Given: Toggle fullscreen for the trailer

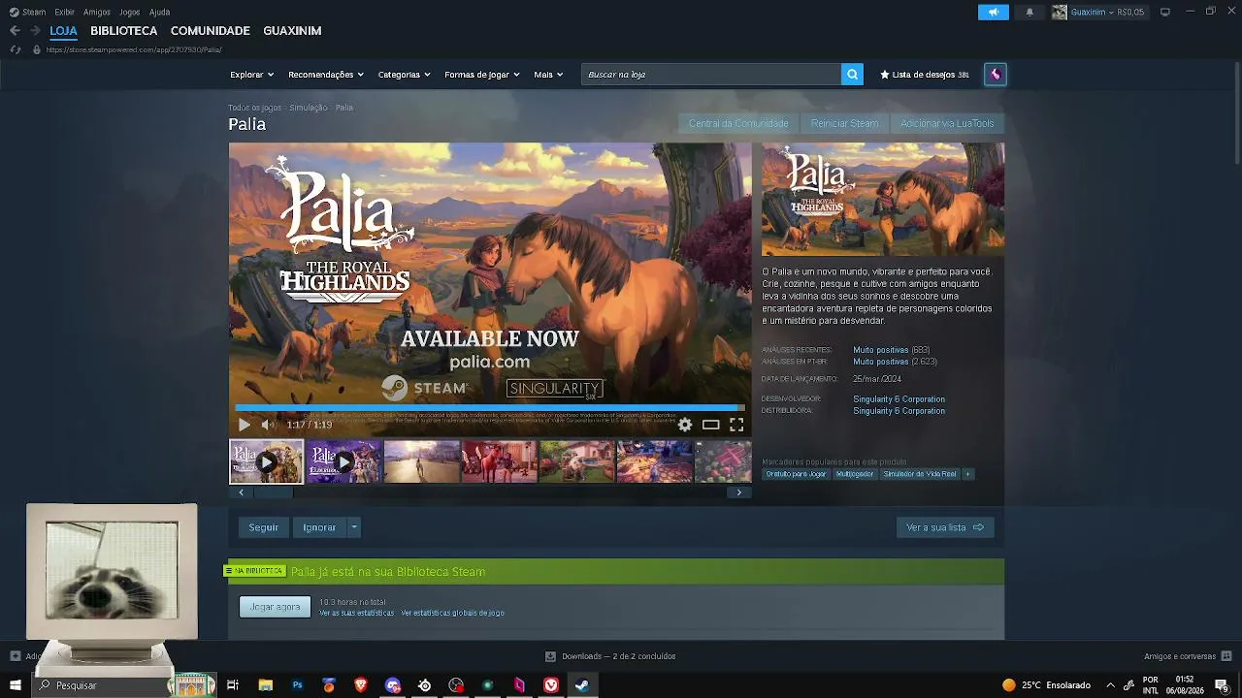Looking at the screenshot, I should tap(736, 425).
